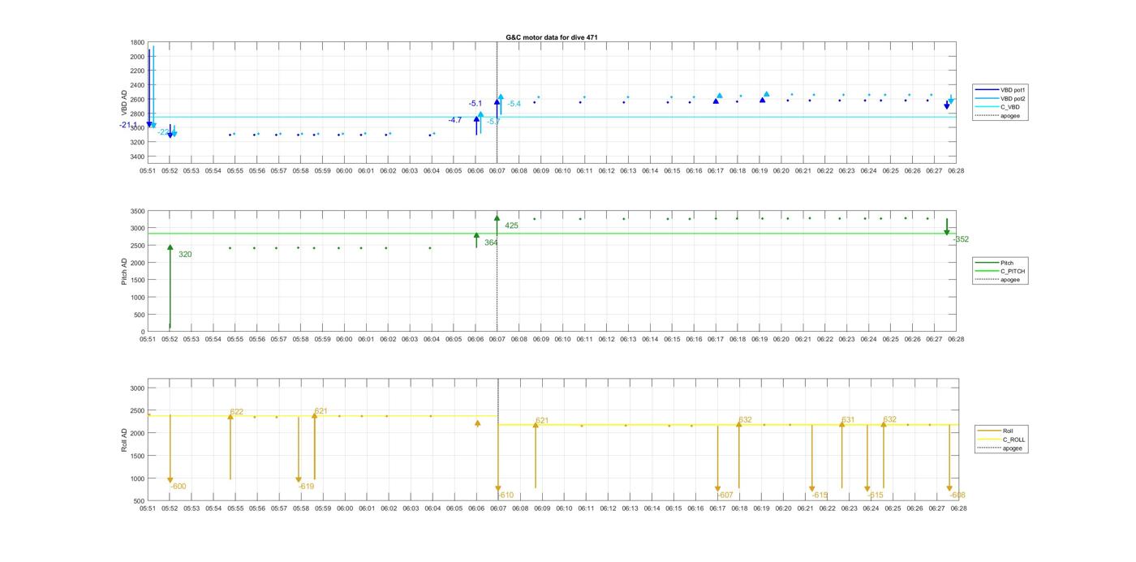Viewport: 1136px width, 562px height.
Task: Click the '364' pitch data label
Action: tap(491, 242)
